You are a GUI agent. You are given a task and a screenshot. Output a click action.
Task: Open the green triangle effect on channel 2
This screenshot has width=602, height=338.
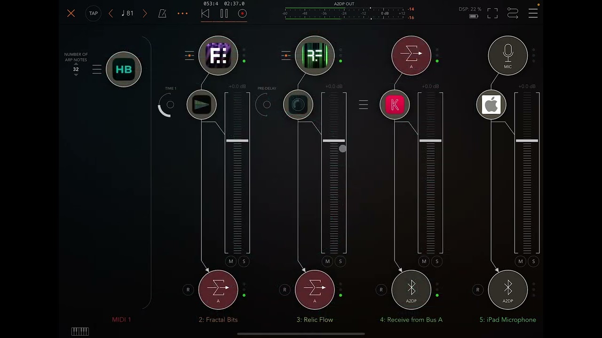pos(202,105)
